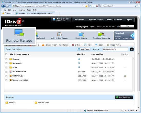Click the Logout link

click(x=129, y=20)
